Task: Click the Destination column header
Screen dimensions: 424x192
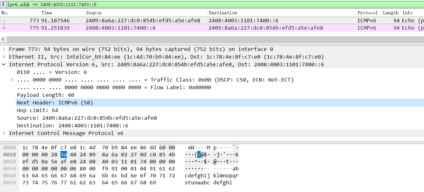Action: point(223,13)
